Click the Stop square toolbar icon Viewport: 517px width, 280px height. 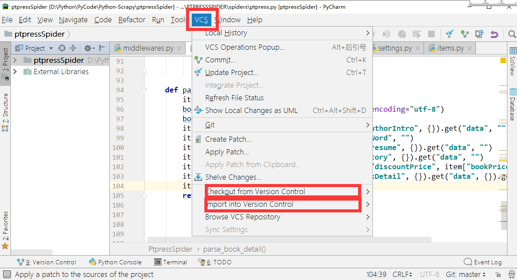click(x=431, y=34)
